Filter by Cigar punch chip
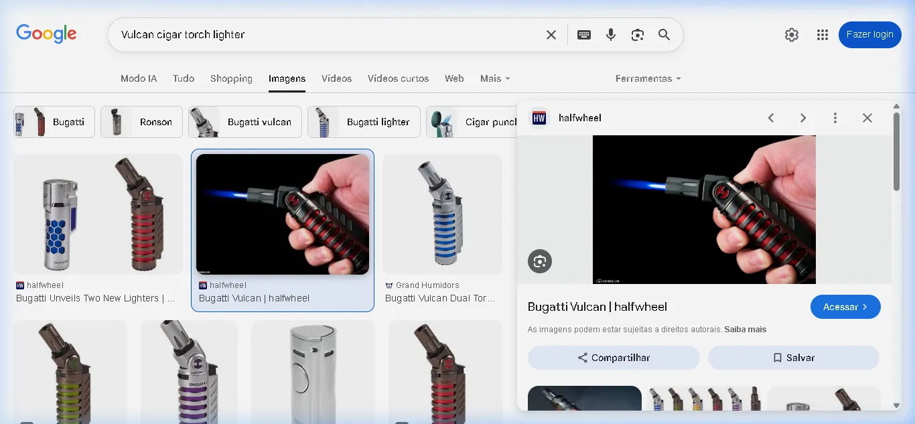The image size is (915, 424). [x=472, y=122]
